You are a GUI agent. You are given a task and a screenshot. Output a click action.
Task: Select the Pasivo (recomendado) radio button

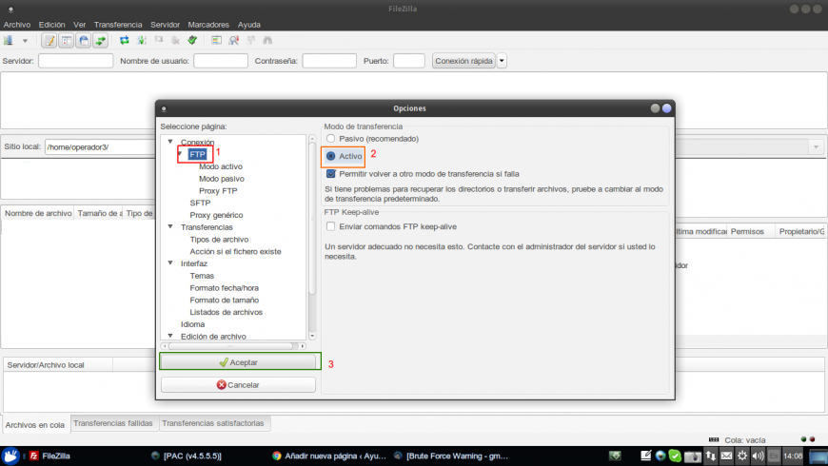click(331, 139)
